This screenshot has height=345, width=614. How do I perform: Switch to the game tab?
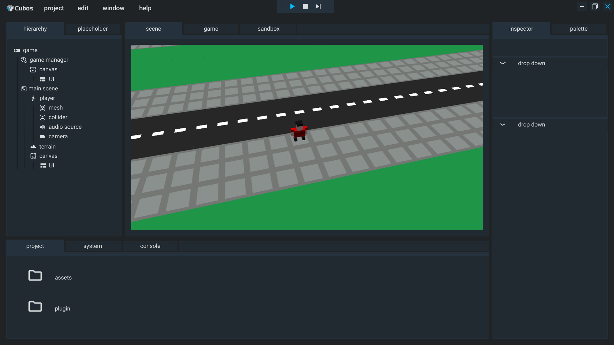click(x=211, y=29)
